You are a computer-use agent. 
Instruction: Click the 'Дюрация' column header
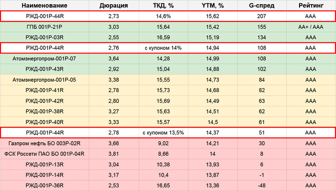[113, 6]
